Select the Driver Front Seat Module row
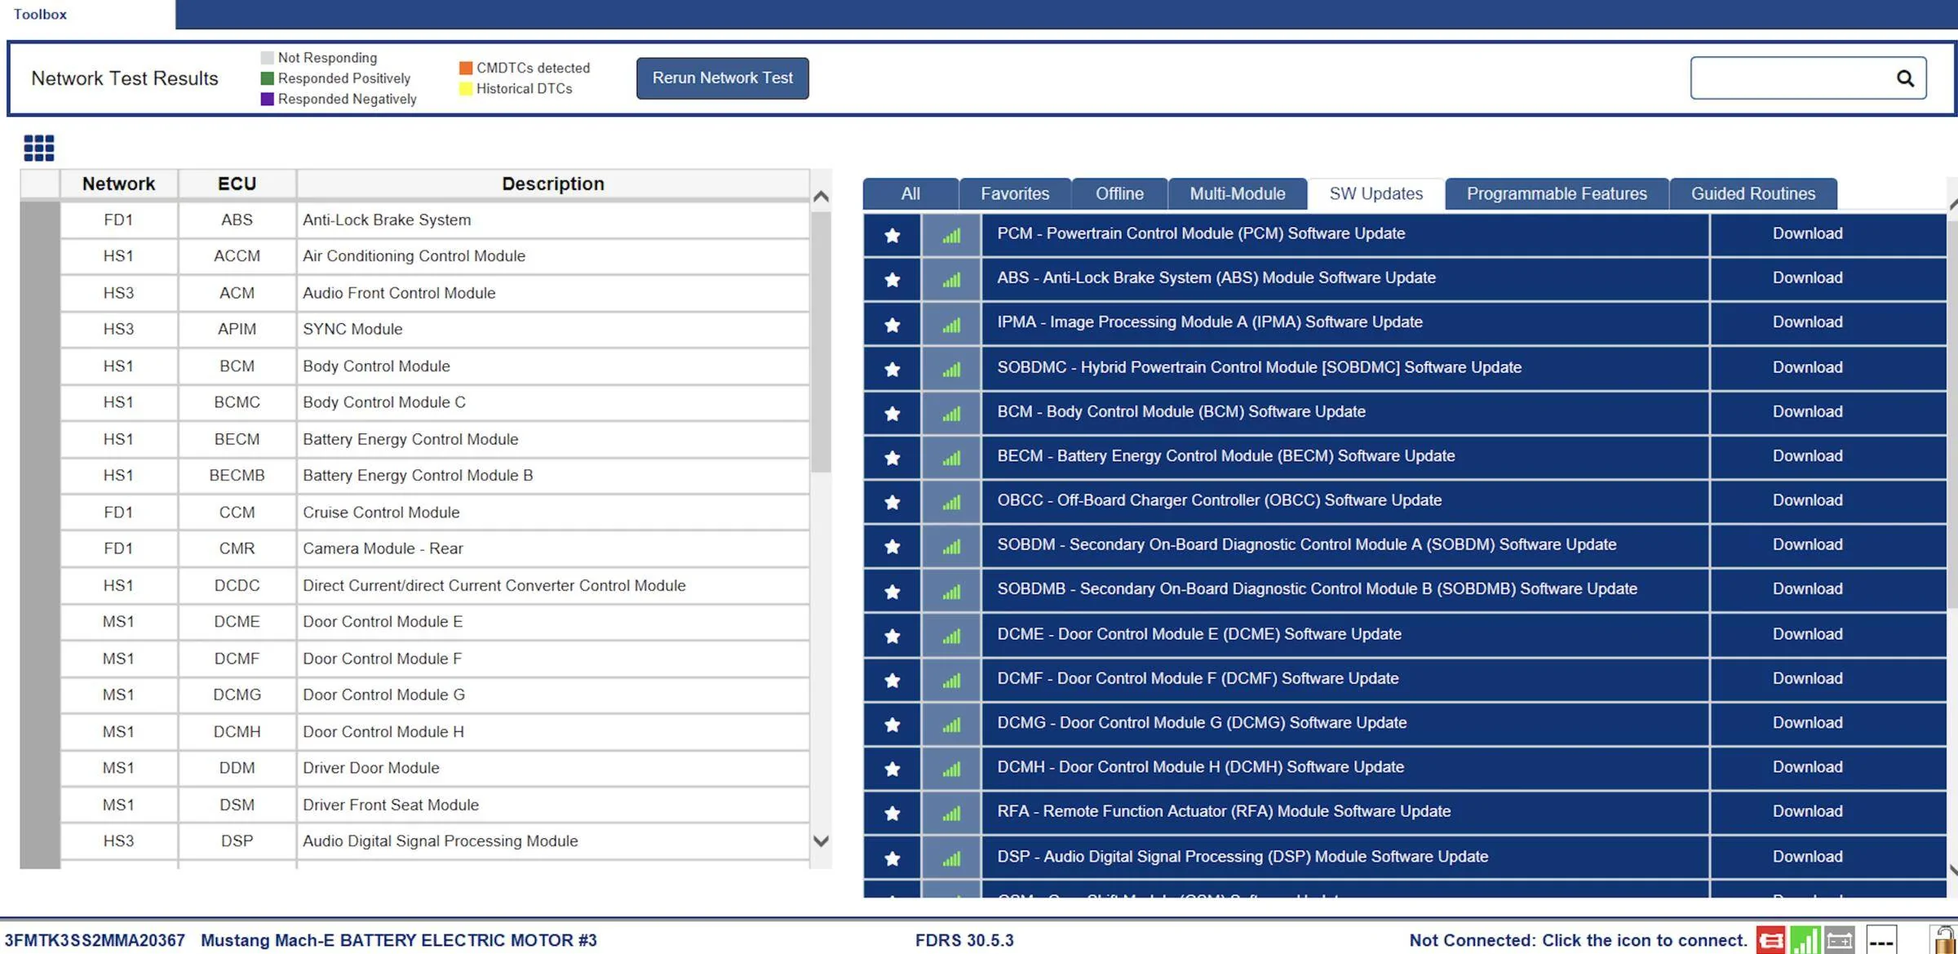This screenshot has width=1958, height=954. coord(435,805)
